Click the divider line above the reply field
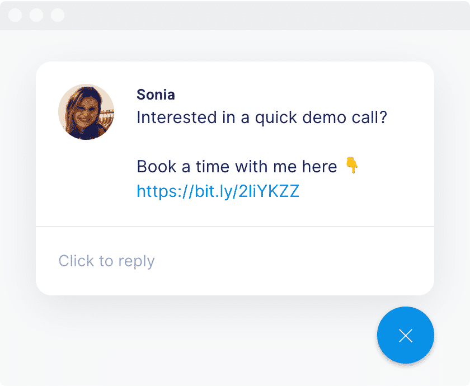This screenshot has width=470, height=386. (235, 227)
